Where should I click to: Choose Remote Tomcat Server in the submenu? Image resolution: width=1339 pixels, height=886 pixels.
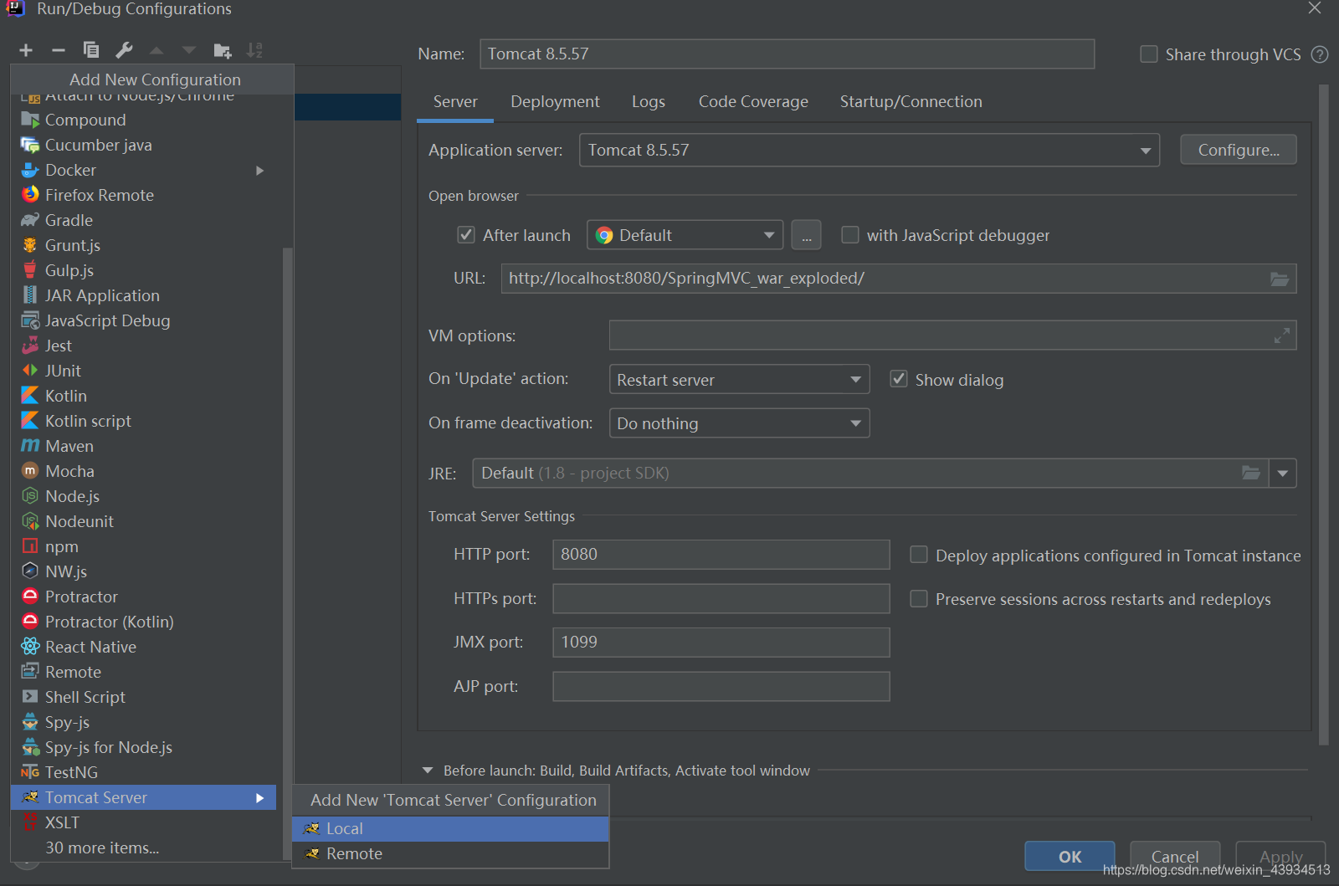point(450,853)
